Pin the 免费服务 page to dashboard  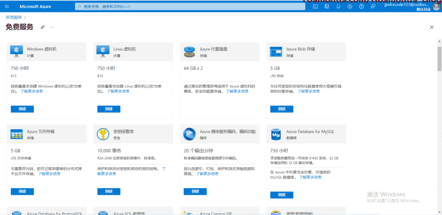[42, 27]
